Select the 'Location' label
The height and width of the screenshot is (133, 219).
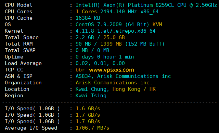point(17,89)
